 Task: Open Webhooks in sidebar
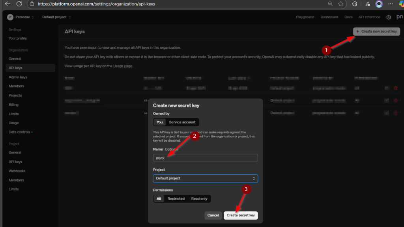click(x=17, y=171)
